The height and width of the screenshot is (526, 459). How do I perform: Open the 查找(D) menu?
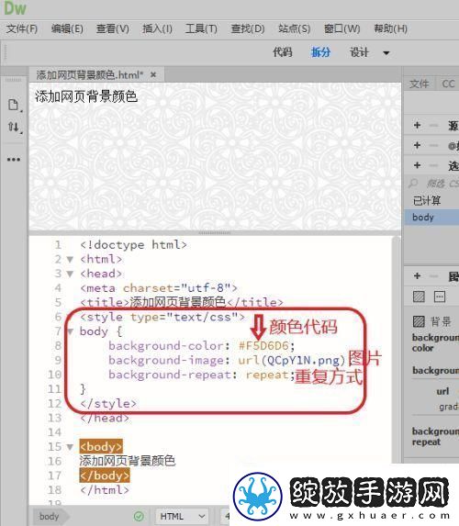click(x=248, y=28)
